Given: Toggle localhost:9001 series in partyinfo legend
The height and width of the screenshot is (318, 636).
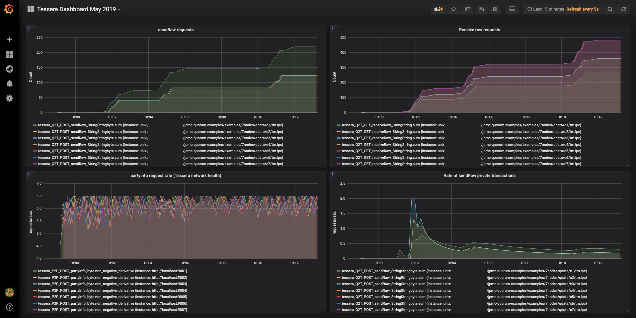Looking at the screenshot, I should [x=113, y=271].
